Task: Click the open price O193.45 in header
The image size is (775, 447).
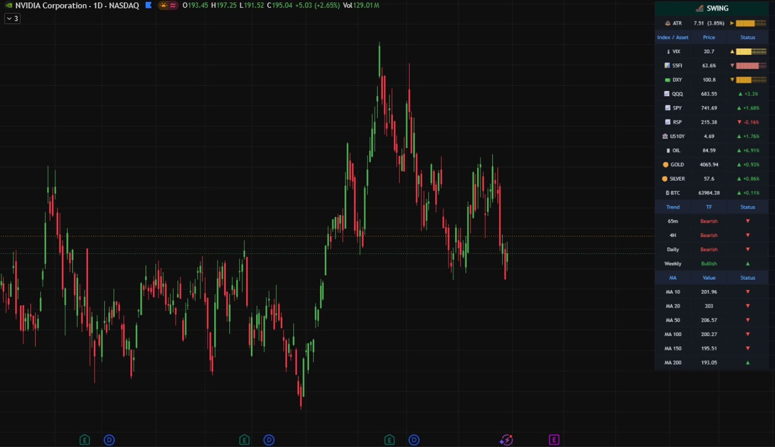Action: [195, 5]
